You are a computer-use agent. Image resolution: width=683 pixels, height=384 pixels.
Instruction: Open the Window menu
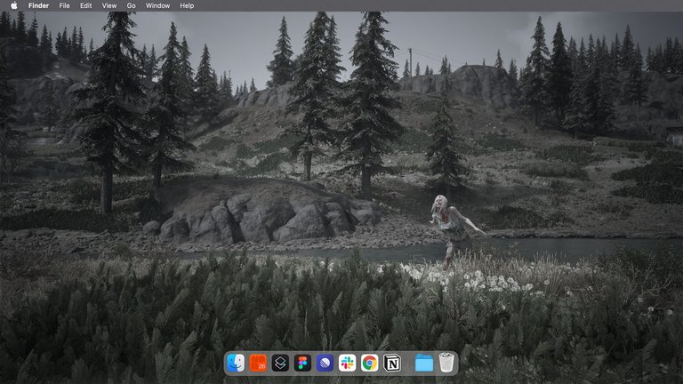pos(157,5)
